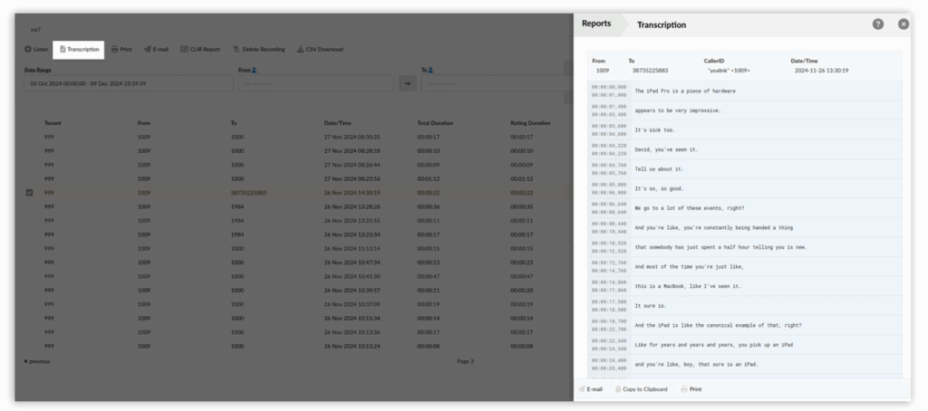
Task: Open the CLIR Report
Action: click(200, 50)
